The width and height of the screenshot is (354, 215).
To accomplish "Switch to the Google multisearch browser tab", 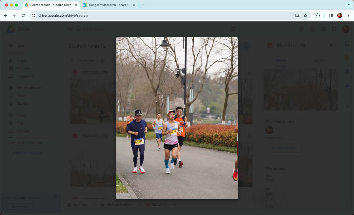I will (109, 5).
